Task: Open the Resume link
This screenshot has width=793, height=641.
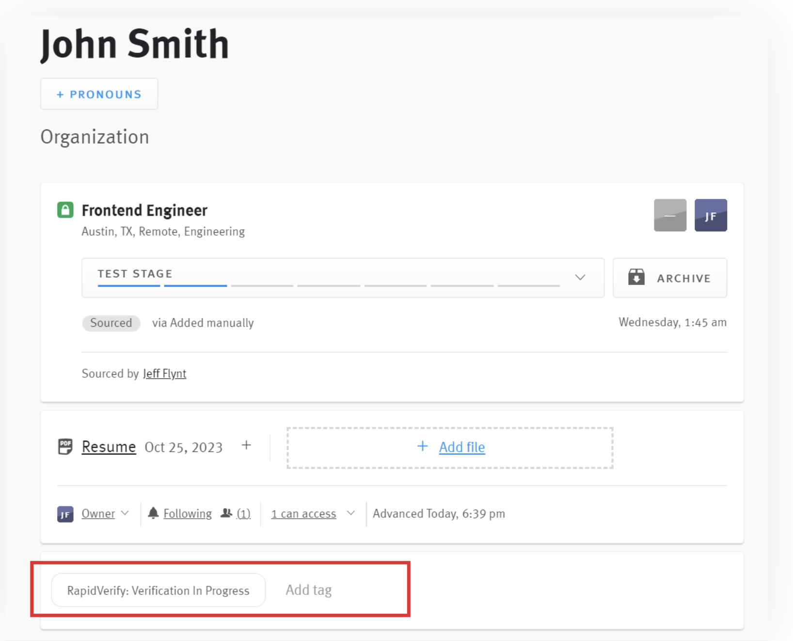Action: [x=109, y=447]
